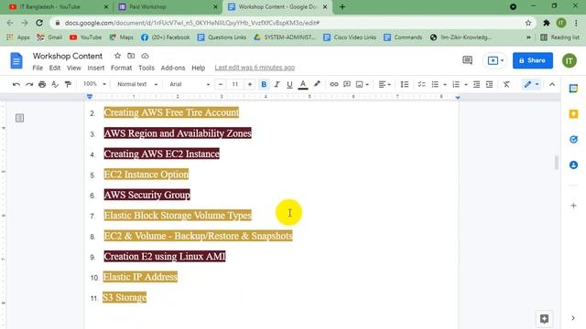The image size is (586, 329).
Task: Open the Editing mode pencil dropdown
Action: click(531, 84)
